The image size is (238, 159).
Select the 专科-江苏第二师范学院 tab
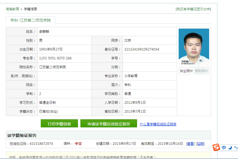click(x=31, y=20)
